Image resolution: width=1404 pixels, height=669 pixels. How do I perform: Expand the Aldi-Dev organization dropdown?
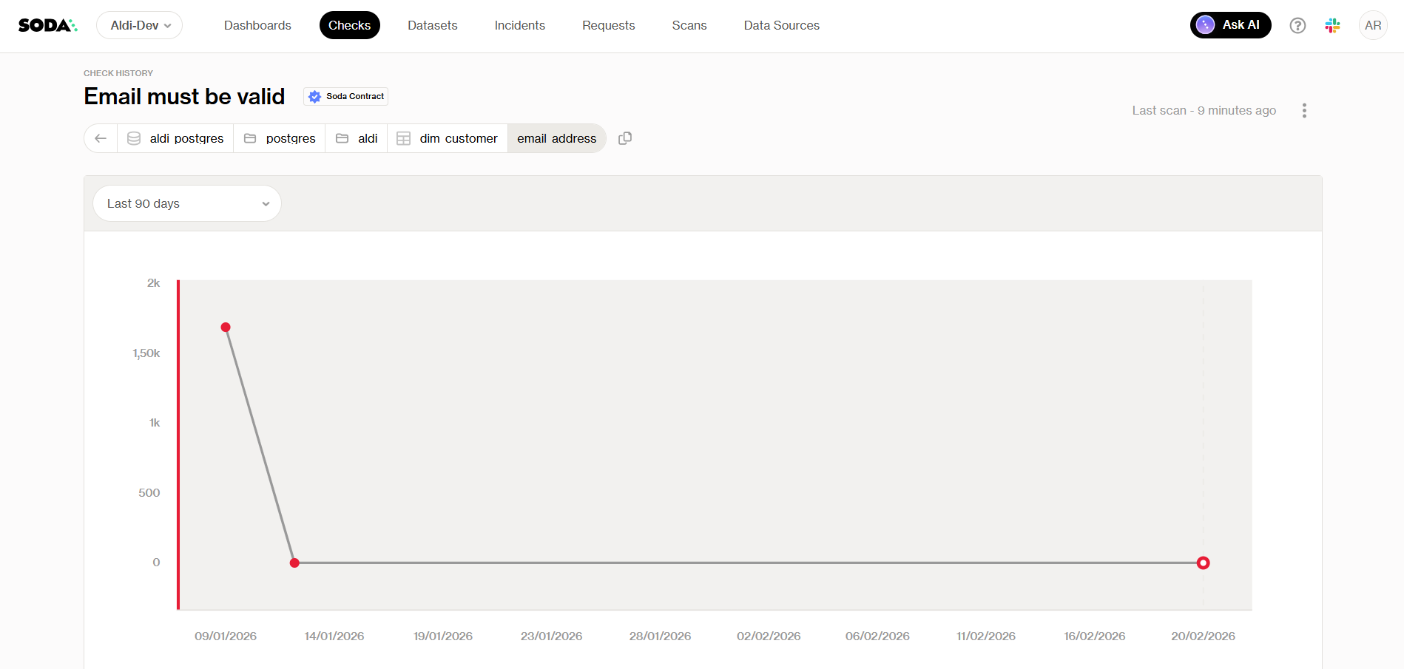pyautogui.click(x=140, y=25)
